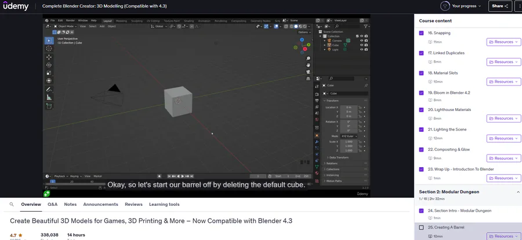Screen dimensions: 522x240
Task: Select the Annotate tool in Blender toolbar
Action: click(x=49, y=89)
